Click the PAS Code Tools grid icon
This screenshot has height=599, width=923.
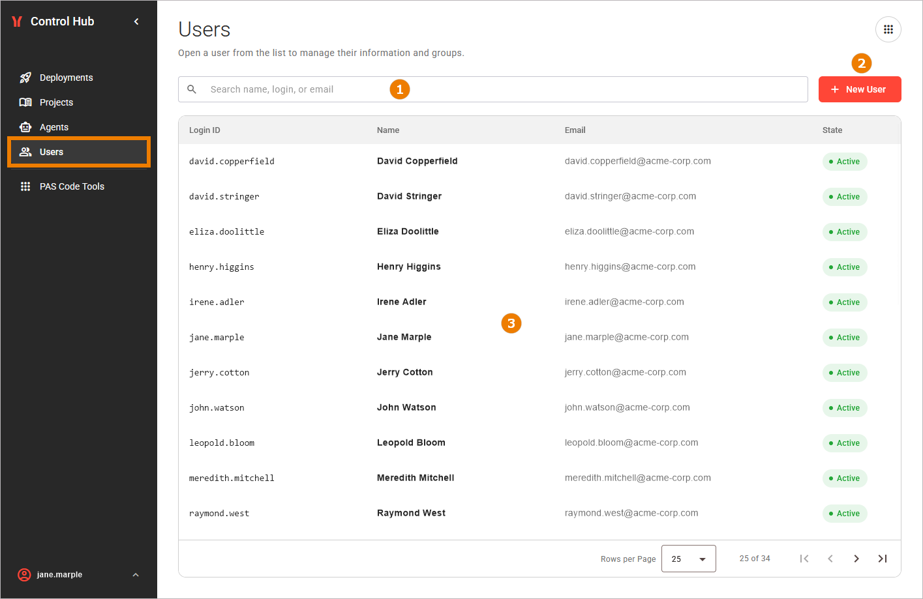tap(25, 186)
